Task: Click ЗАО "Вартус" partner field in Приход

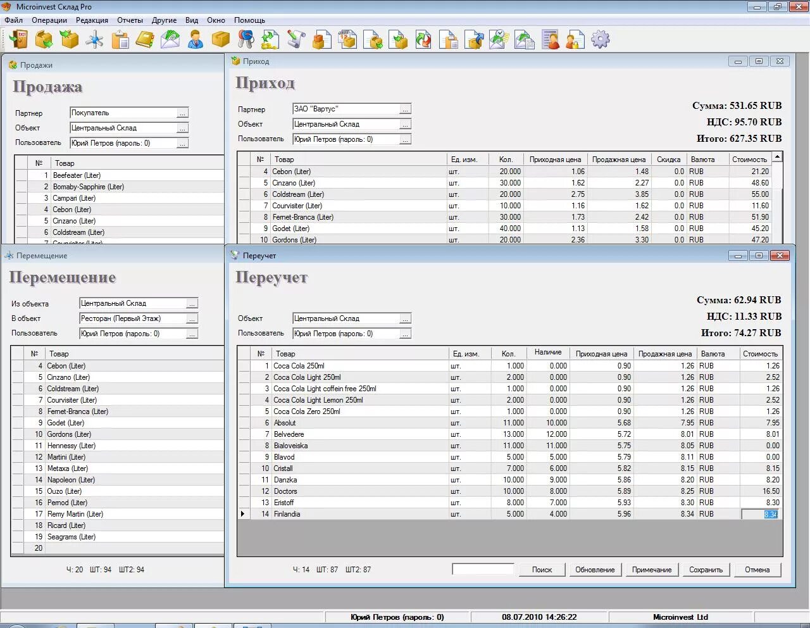Action: tap(346, 109)
